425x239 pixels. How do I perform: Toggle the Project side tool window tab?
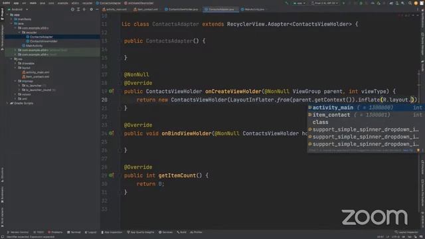pos(2,14)
